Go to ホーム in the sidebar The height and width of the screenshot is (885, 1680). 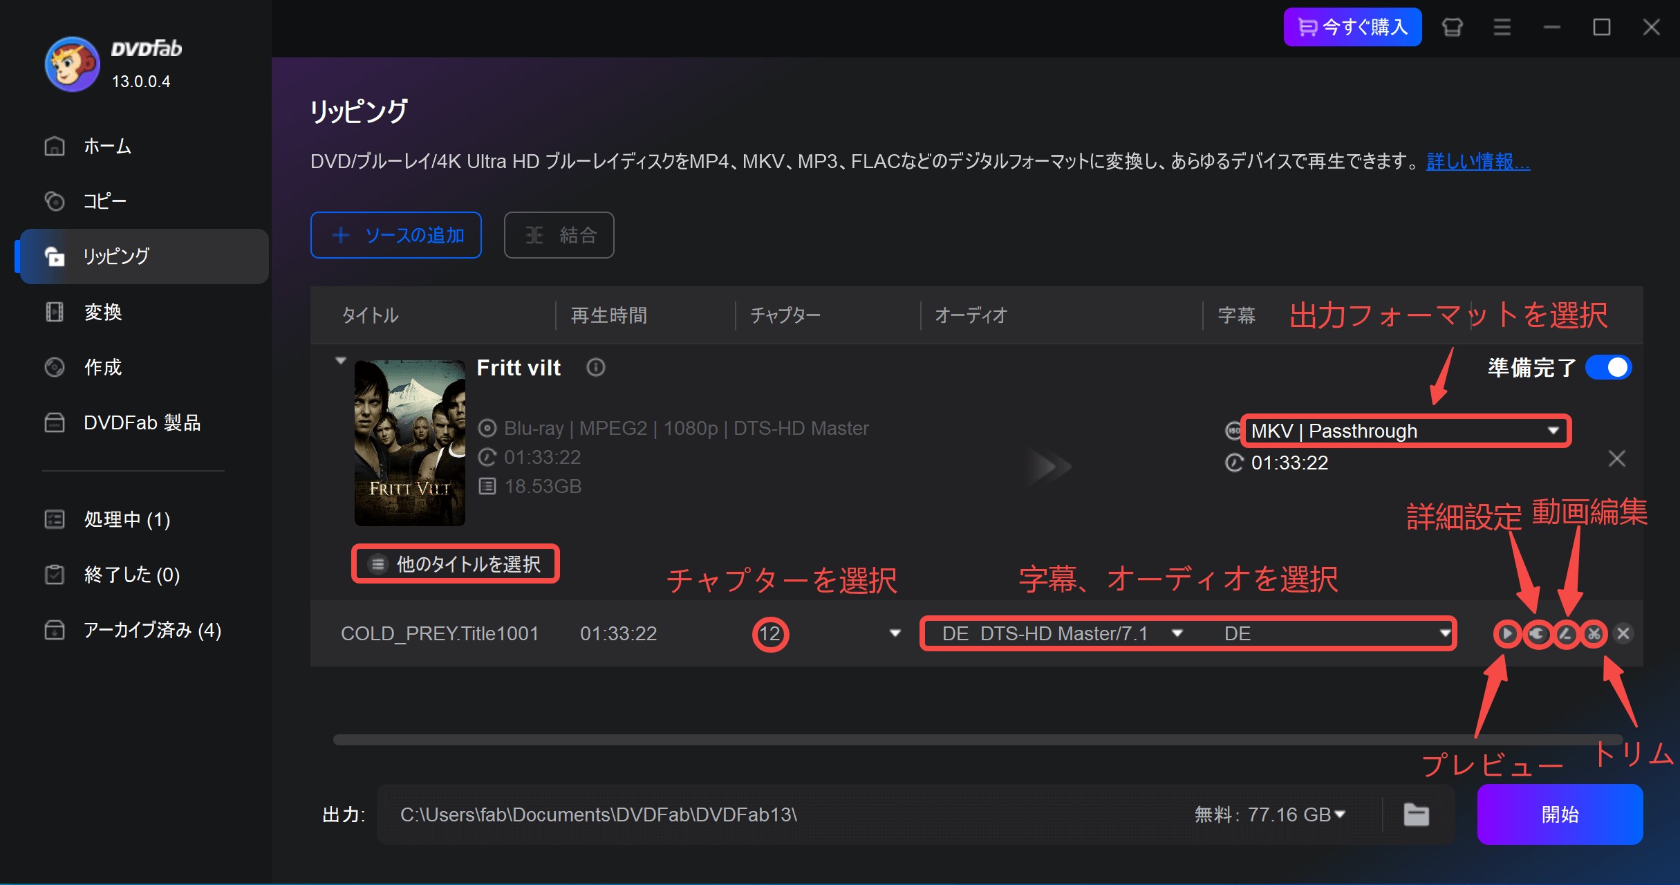pyautogui.click(x=144, y=146)
